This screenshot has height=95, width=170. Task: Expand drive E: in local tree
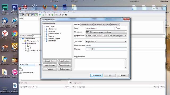pyautogui.click(x=25, y=50)
